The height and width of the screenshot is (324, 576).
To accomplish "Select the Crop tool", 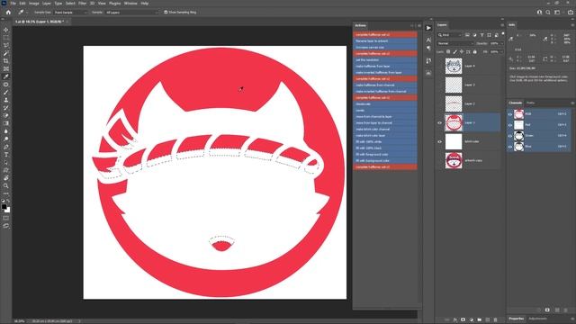I will (6, 61).
